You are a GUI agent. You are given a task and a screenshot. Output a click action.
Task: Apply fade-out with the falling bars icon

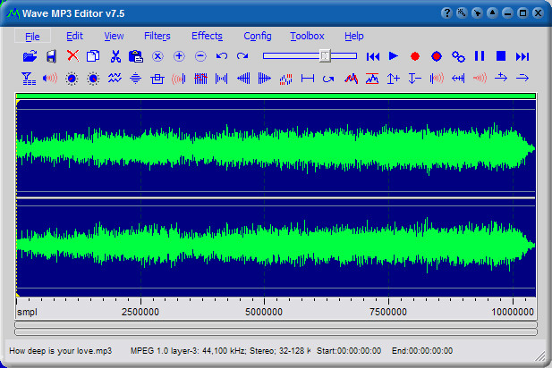pos(265,78)
